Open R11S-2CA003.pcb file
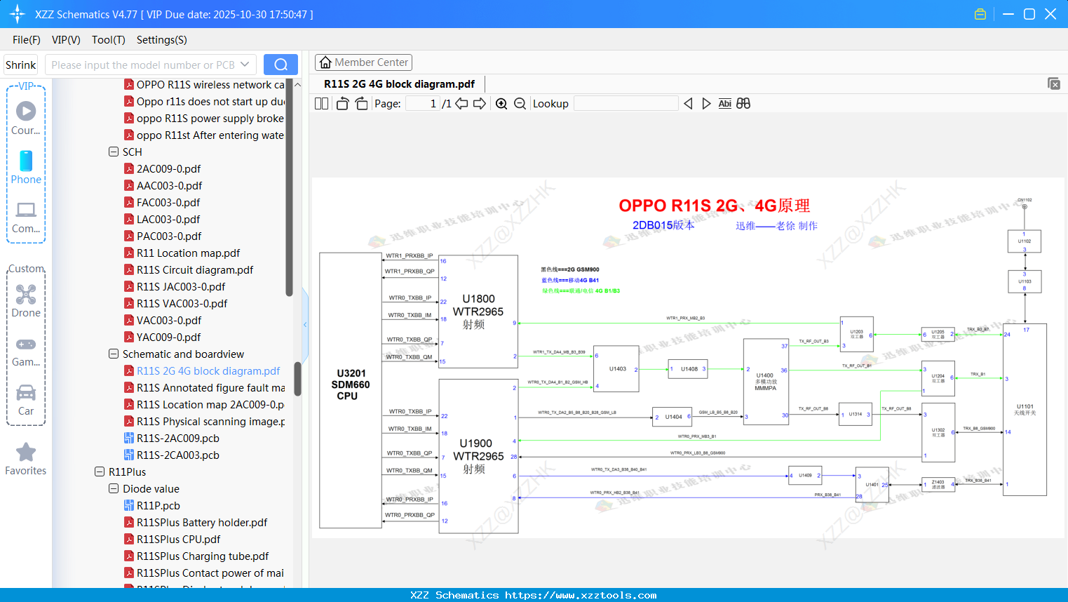 (x=177, y=455)
